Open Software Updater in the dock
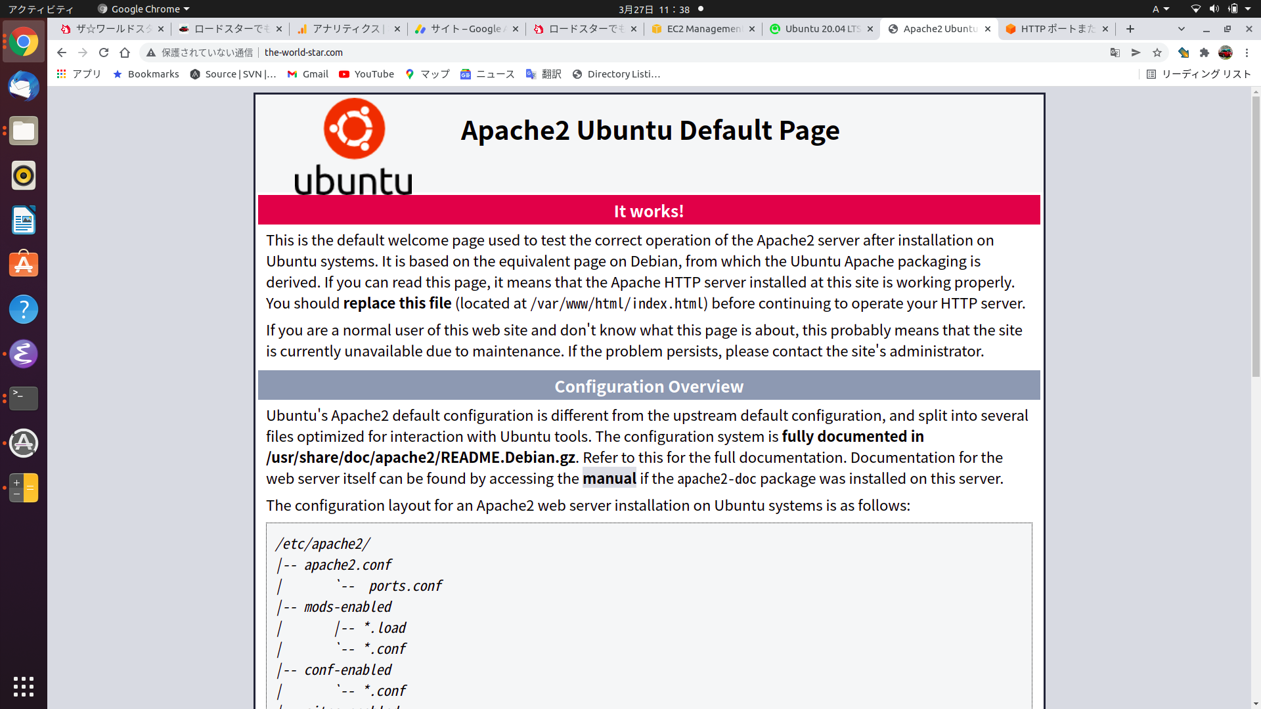1261x709 pixels. point(24,443)
